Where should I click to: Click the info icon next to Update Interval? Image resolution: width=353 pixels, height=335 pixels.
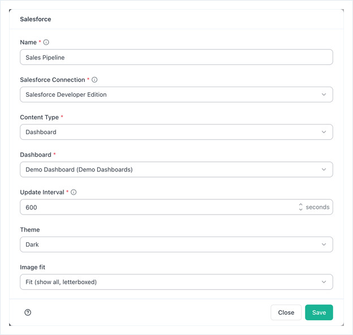pos(74,192)
